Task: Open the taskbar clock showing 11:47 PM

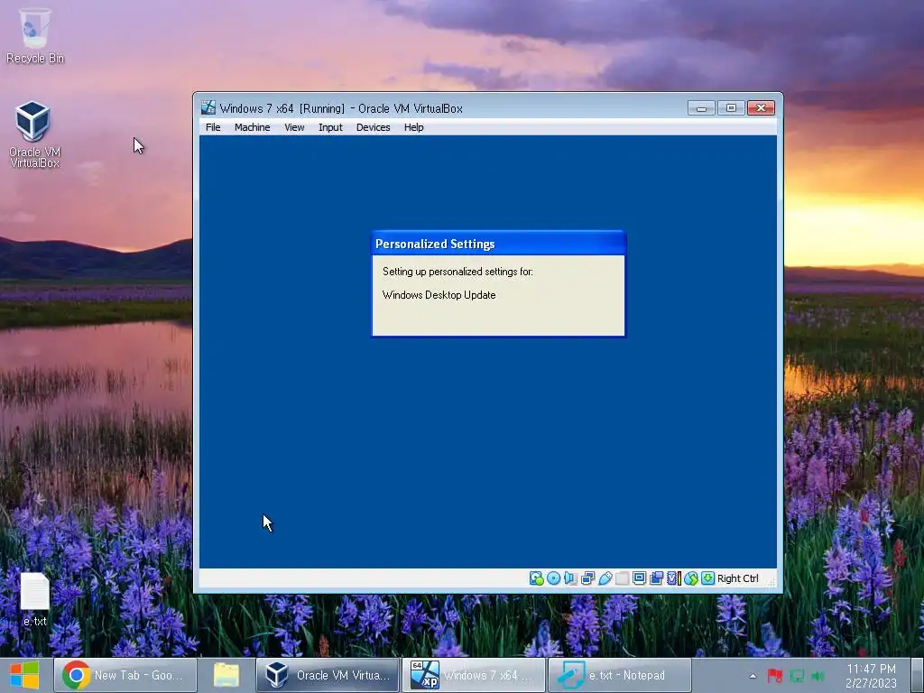Action: pyautogui.click(x=871, y=676)
